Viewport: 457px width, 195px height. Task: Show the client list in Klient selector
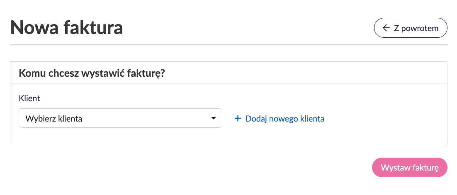(120, 118)
